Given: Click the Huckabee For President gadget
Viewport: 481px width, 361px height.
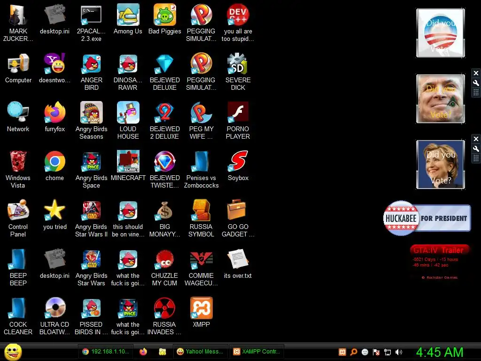Looking at the screenshot, I should [427, 218].
